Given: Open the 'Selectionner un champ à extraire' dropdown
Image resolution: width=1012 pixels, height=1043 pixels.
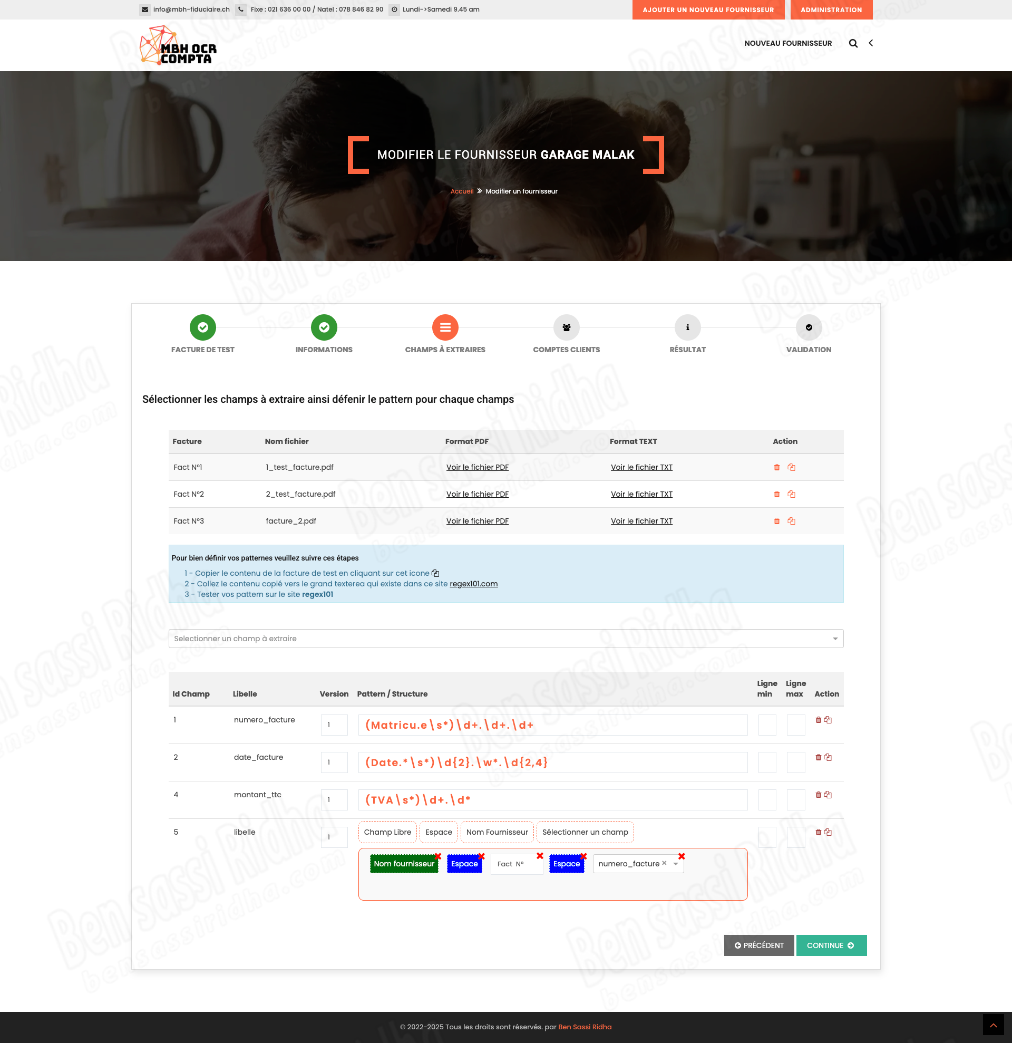Looking at the screenshot, I should 505,639.
